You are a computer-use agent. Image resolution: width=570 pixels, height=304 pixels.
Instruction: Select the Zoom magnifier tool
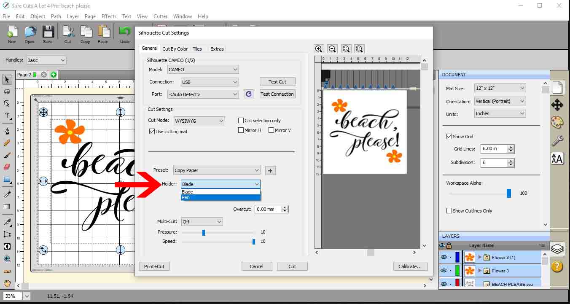6,258
